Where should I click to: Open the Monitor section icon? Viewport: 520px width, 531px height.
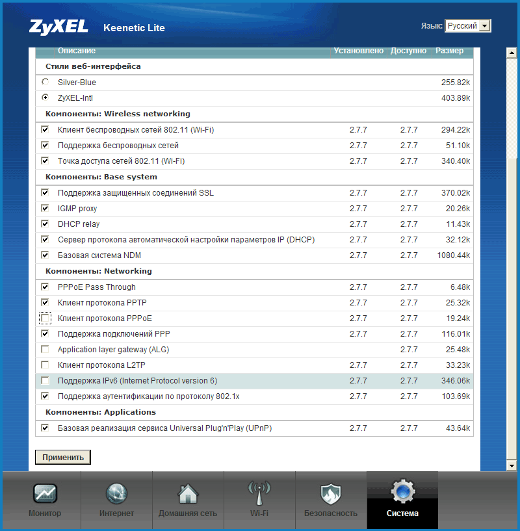[x=45, y=493]
